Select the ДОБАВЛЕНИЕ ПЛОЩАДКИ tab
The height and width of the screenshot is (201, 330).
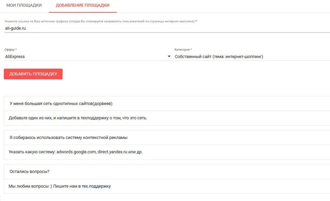tap(82, 5)
